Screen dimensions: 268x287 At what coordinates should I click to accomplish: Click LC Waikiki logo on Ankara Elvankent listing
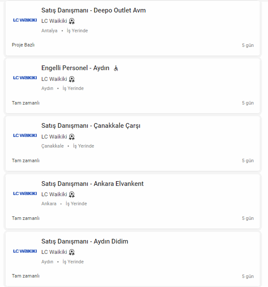(x=25, y=194)
